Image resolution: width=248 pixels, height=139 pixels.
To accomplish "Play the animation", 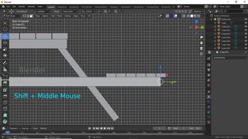I will tap(105, 128).
